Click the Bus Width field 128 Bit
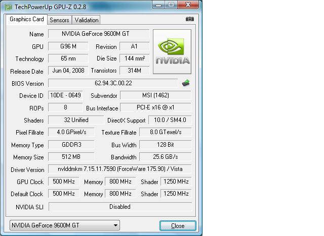Screen dimensions: 324x236 166,145
